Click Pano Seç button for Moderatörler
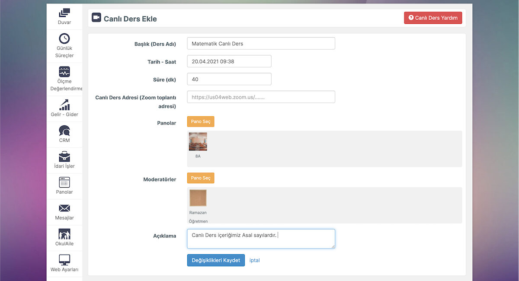The height and width of the screenshot is (281, 519). tap(201, 178)
